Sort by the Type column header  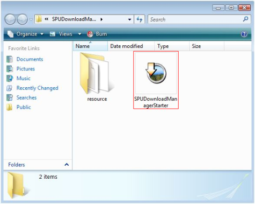click(x=172, y=46)
